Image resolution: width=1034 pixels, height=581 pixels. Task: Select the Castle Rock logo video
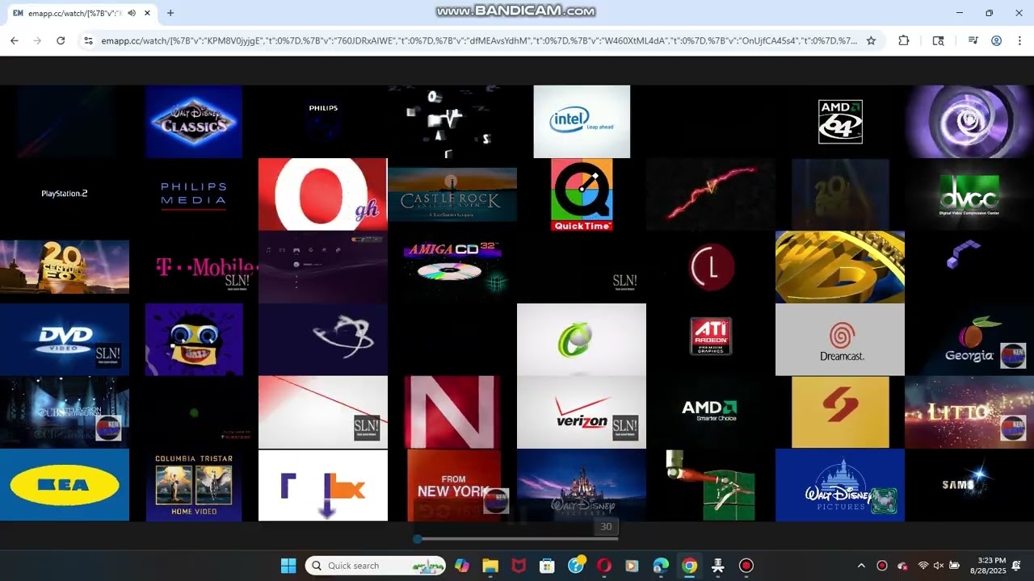click(x=452, y=194)
